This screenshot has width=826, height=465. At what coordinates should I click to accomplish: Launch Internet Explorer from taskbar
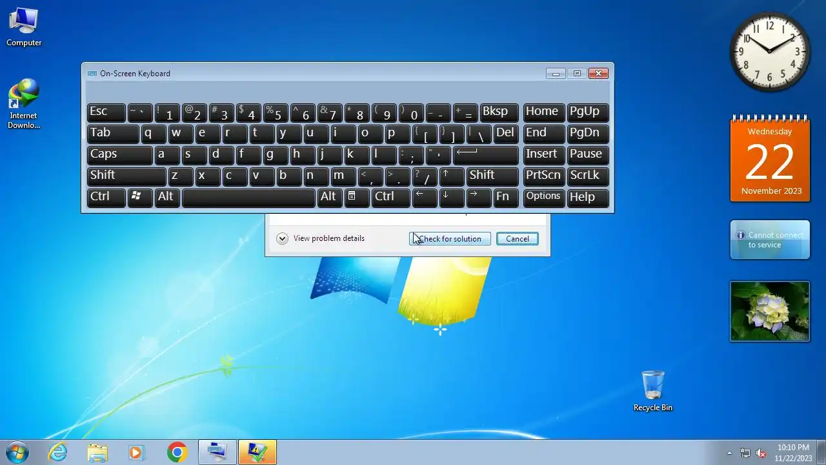[58, 452]
